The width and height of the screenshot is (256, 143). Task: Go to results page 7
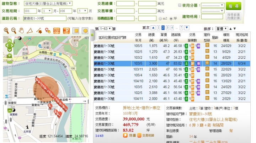click(181, 28)
